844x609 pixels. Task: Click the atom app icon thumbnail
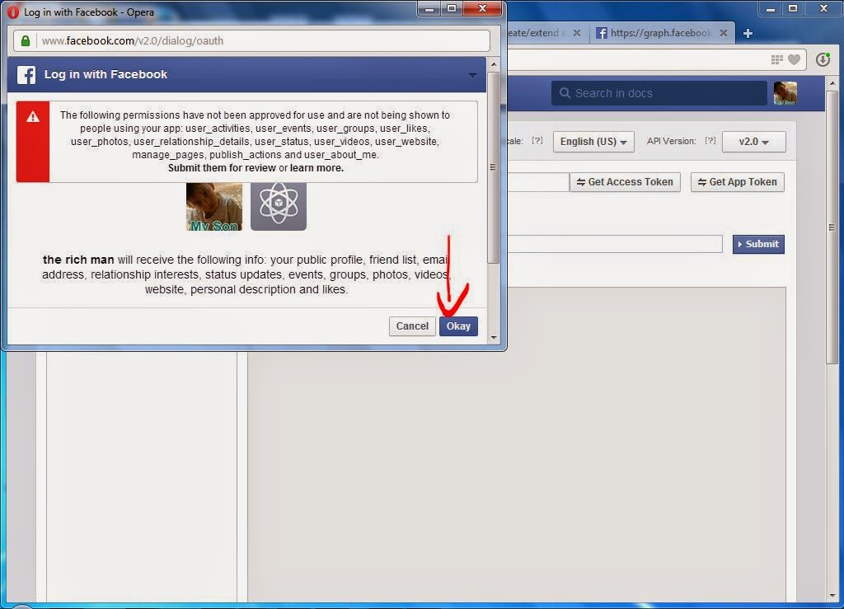click(x=279, y=207)
